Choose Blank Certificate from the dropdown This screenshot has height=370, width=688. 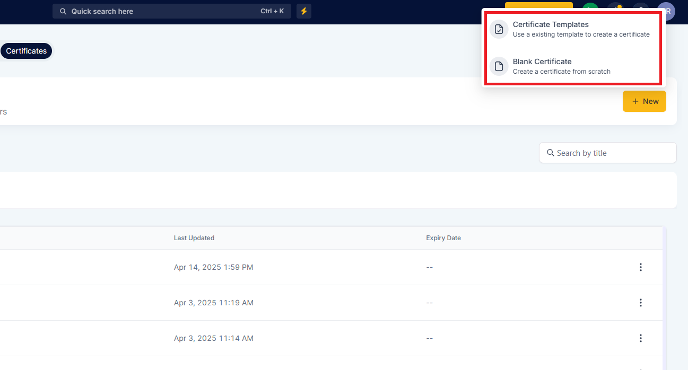573,66
